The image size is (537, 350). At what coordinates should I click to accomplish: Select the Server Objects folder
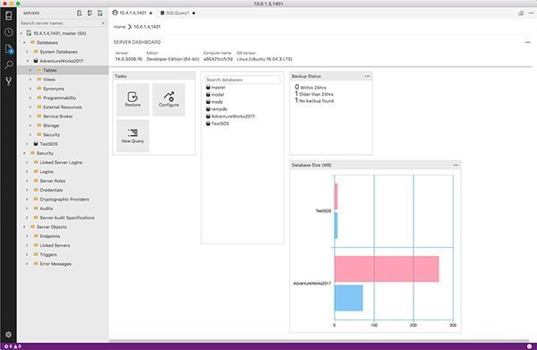[51, 227]
